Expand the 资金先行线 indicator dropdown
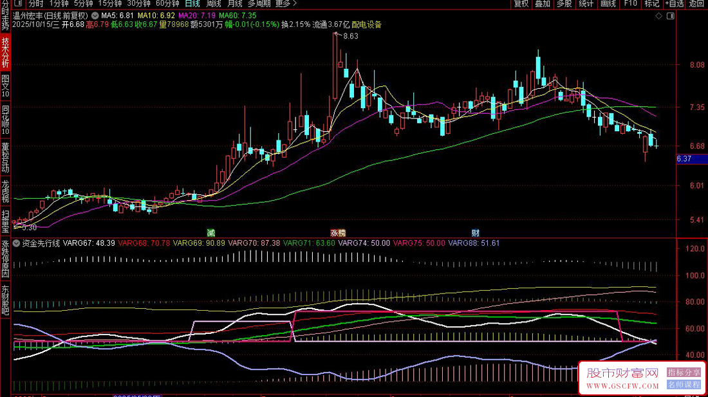This screenshot has height=397, width=708. [x=16, y=243]
